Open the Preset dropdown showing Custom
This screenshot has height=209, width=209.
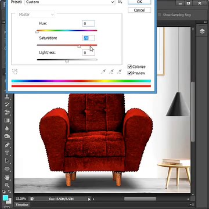click(70, 2)
